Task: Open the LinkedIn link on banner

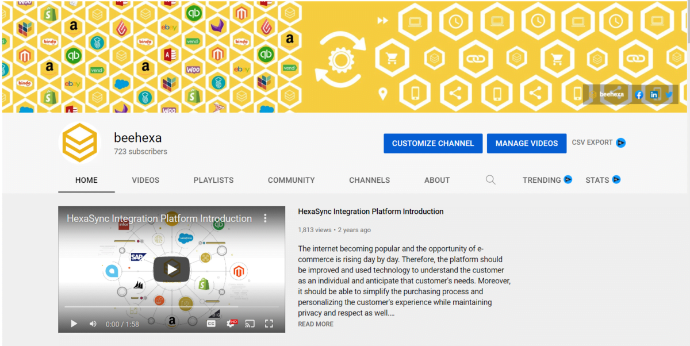Action: tap(654, 95)
